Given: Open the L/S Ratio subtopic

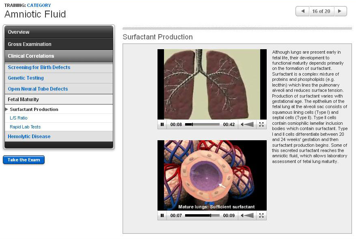Looking at the screenshot, I should tap(19, 118).
